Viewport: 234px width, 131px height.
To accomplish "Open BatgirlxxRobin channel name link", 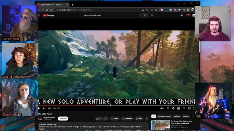I will [49, 118].
